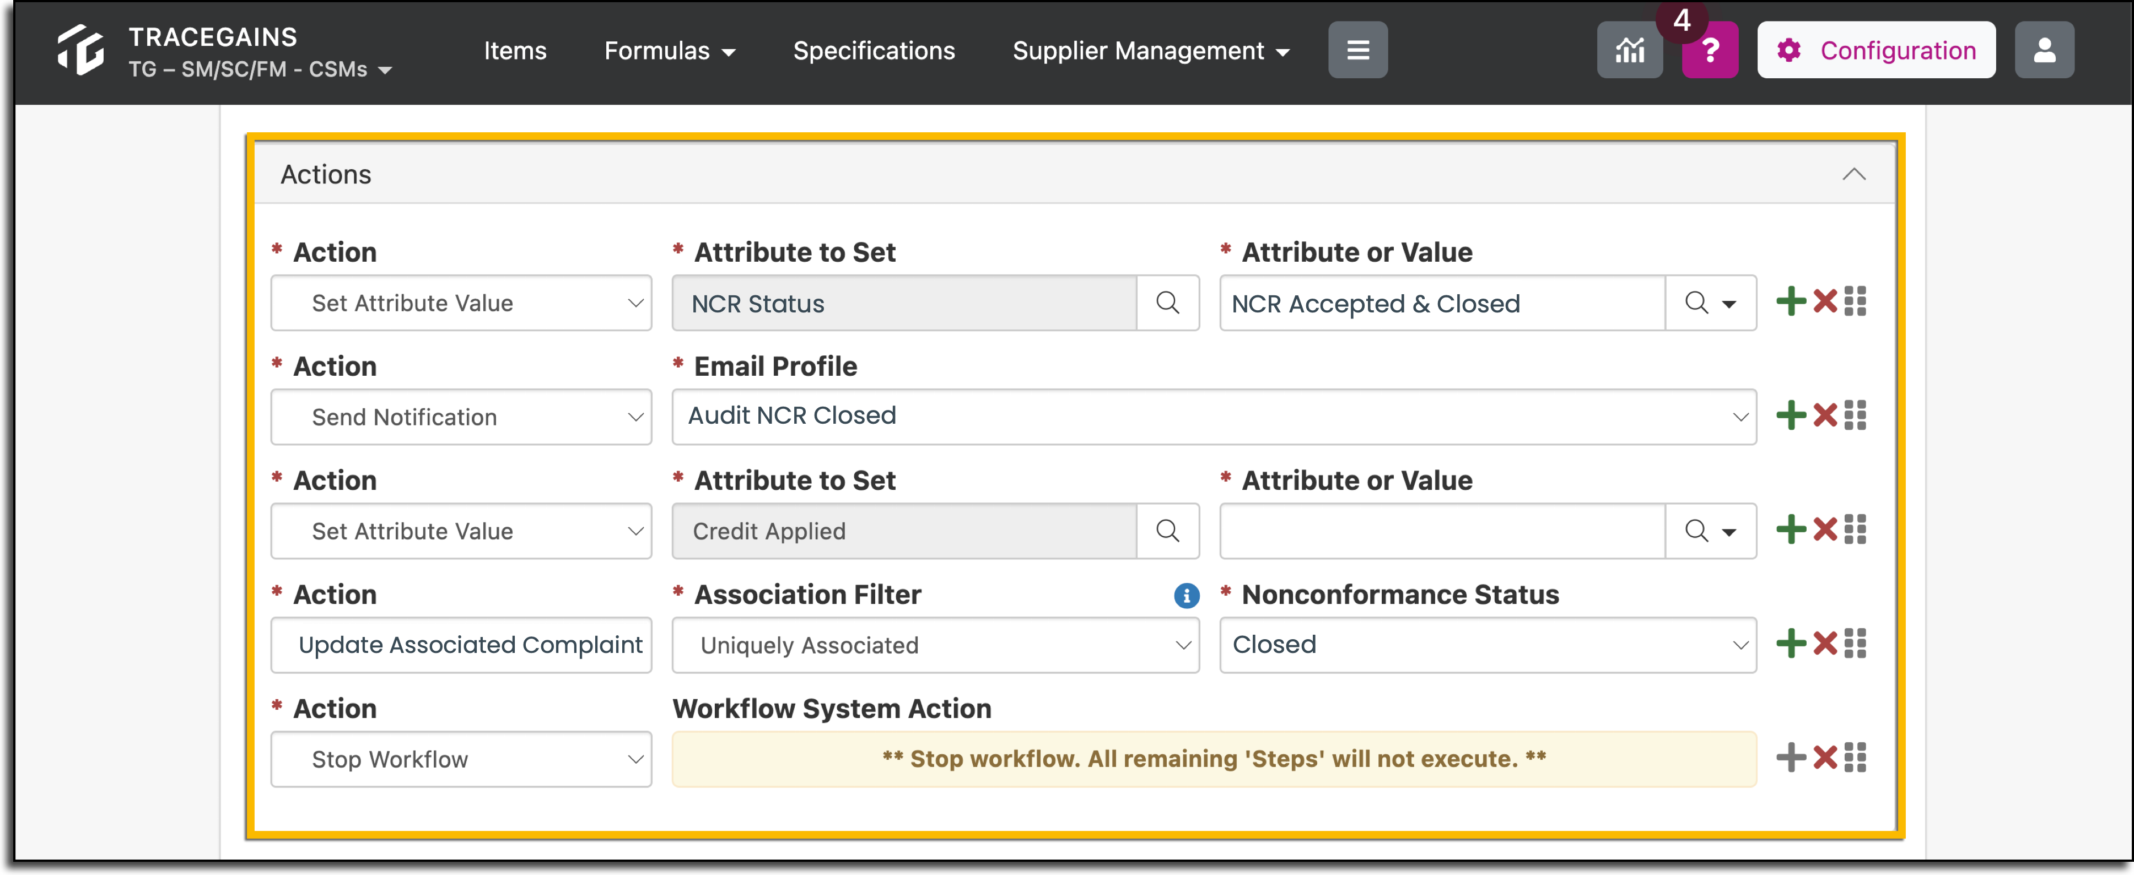The height and width of the screenshot is (875, 2134).
Task: Open the Set Attribute Value dropdown for Credit Applied
Action: [x=461, y=531]
